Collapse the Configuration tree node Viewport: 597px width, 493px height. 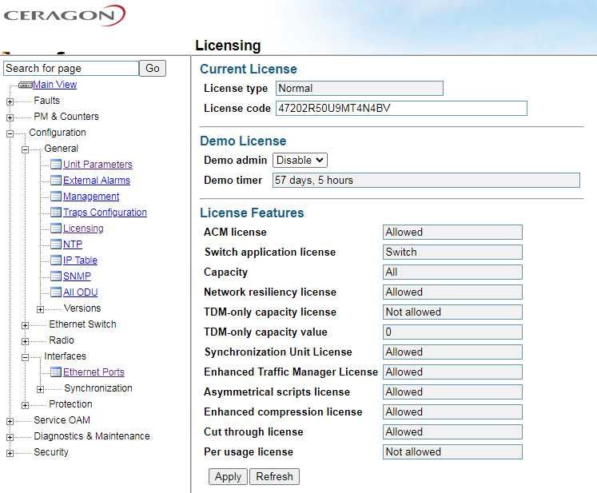[10, 133]
